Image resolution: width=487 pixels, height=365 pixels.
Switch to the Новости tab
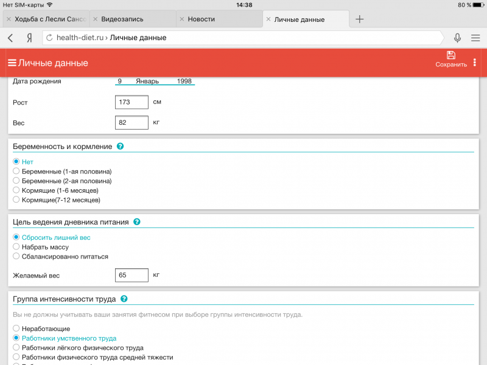[x=219, y=19]
